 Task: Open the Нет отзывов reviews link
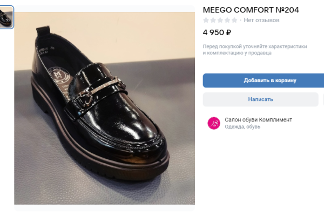point(261,21)
